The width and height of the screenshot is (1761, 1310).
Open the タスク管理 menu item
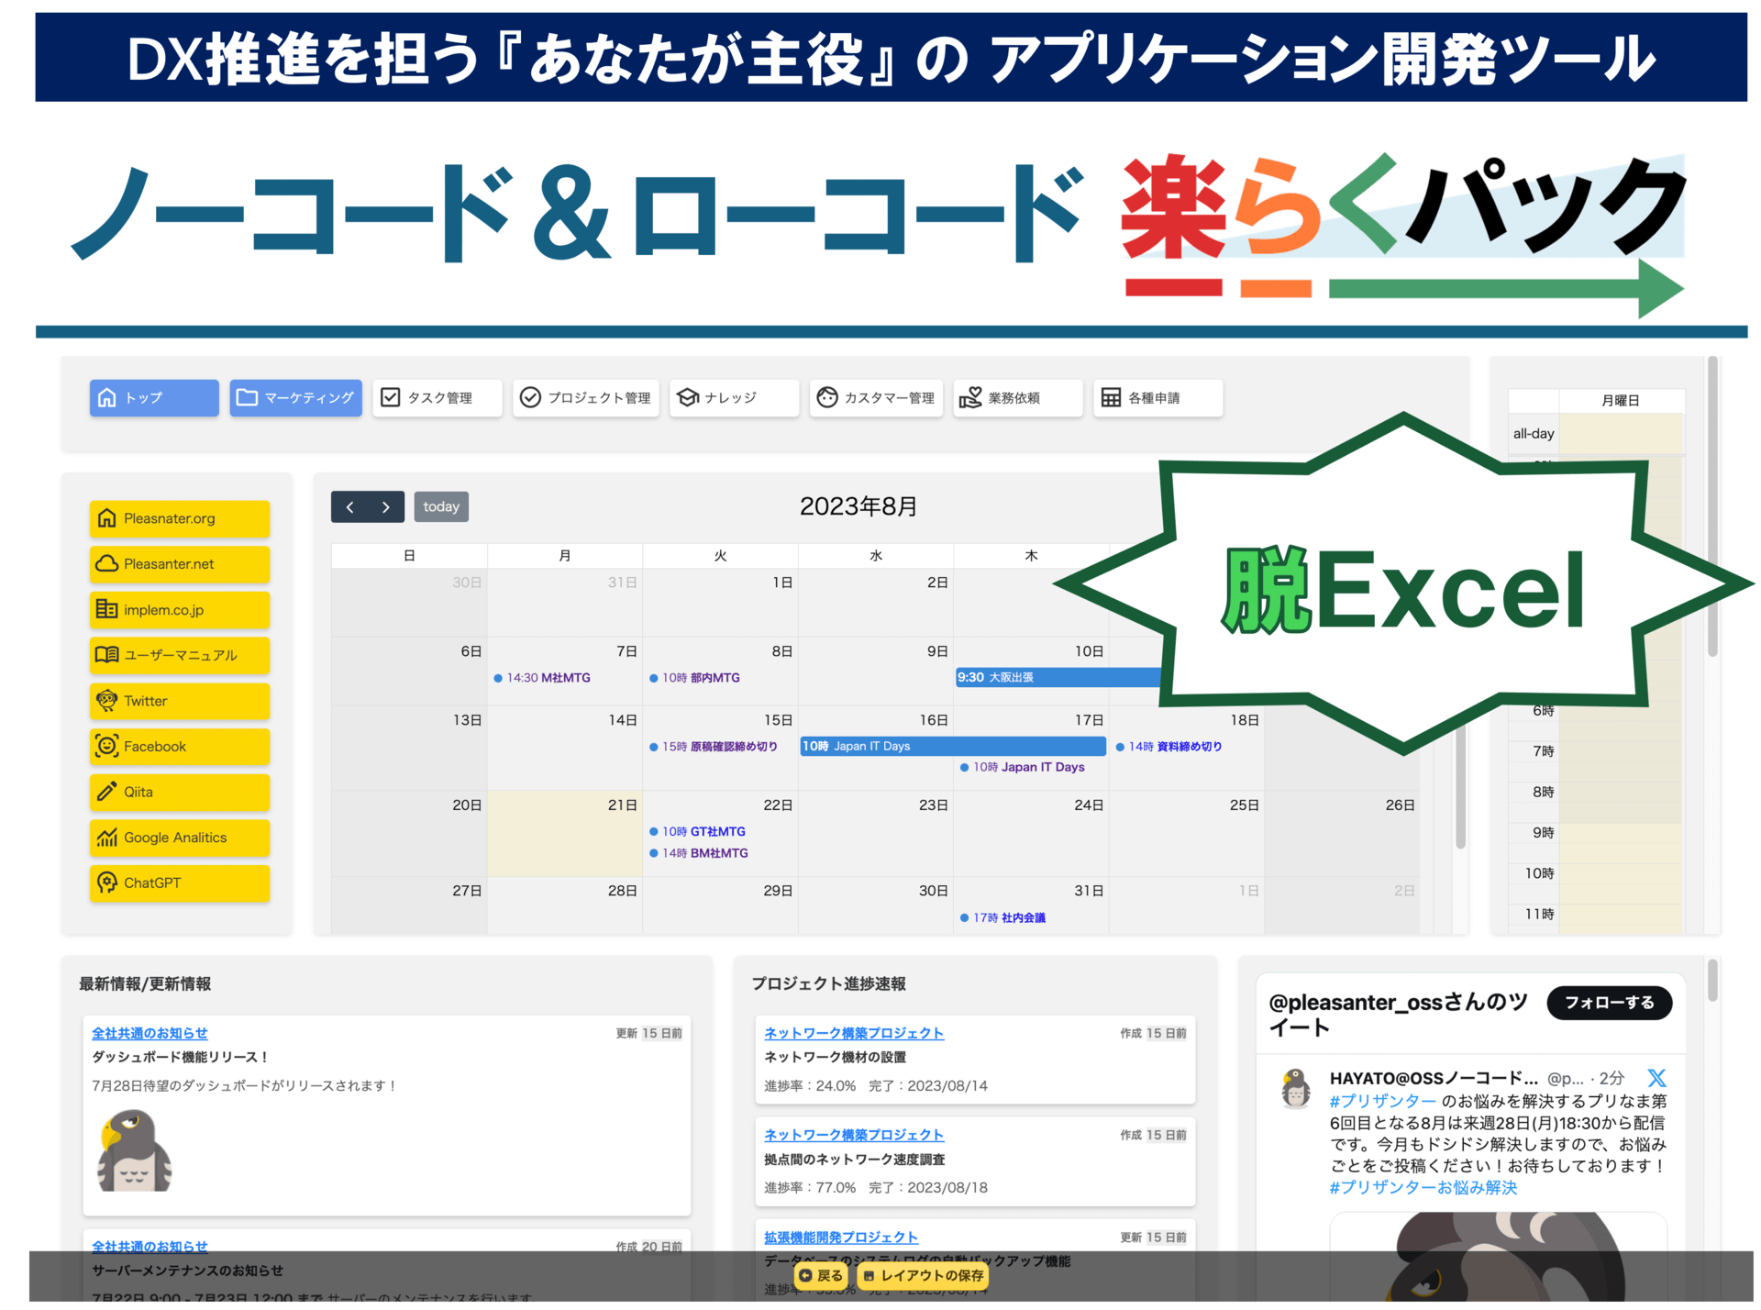click(437, 398)
